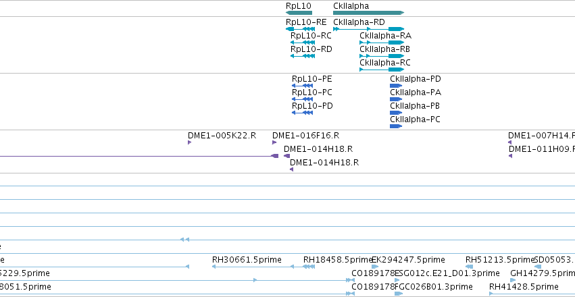Click the ESG012c.E21_D01.3prime label
The image size is (575, 297).
pyautogui.click(x=447, y=273)
